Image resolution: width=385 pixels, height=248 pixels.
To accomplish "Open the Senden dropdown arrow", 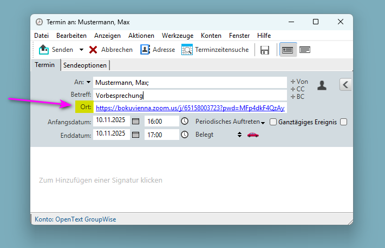I will coord(81,50).
